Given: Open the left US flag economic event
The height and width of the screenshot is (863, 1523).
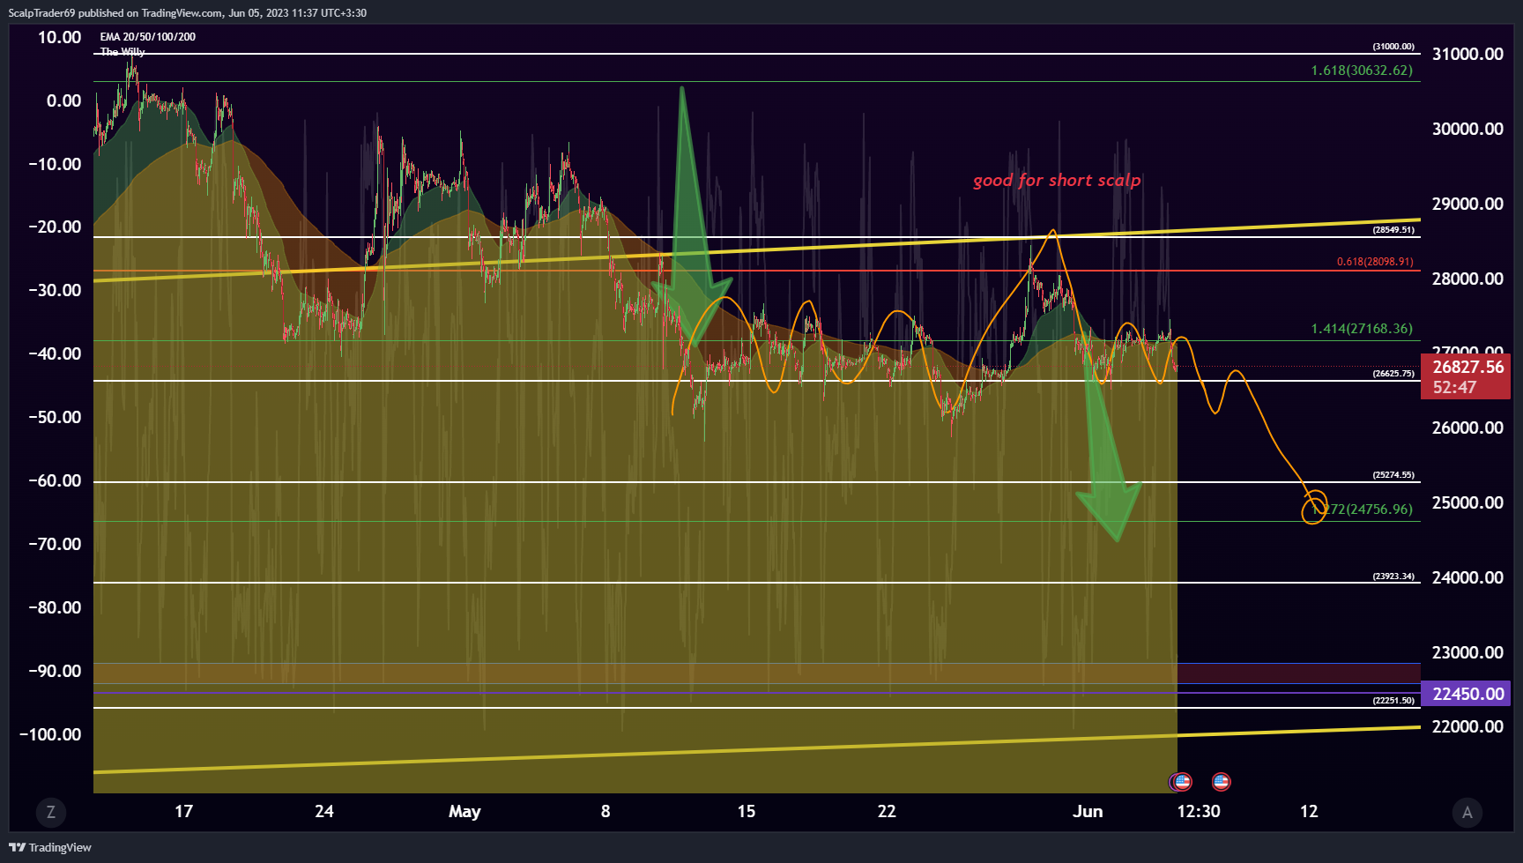Looking at the screenshot, I should pyautogui.click(x=1181, y=781).
